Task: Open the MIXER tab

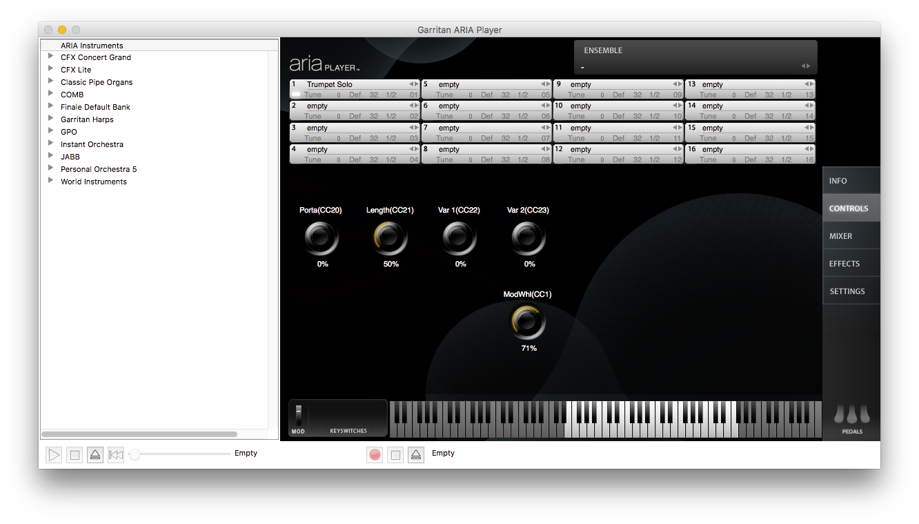Action: (x=851, y=235)
